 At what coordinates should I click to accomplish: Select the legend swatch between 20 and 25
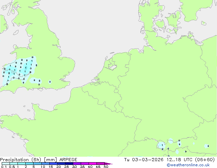62,164
